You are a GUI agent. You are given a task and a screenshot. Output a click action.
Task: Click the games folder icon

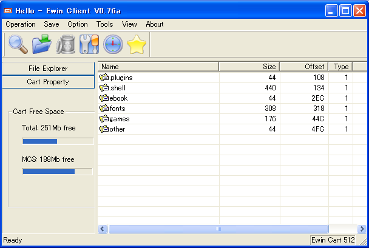(104, 119)
